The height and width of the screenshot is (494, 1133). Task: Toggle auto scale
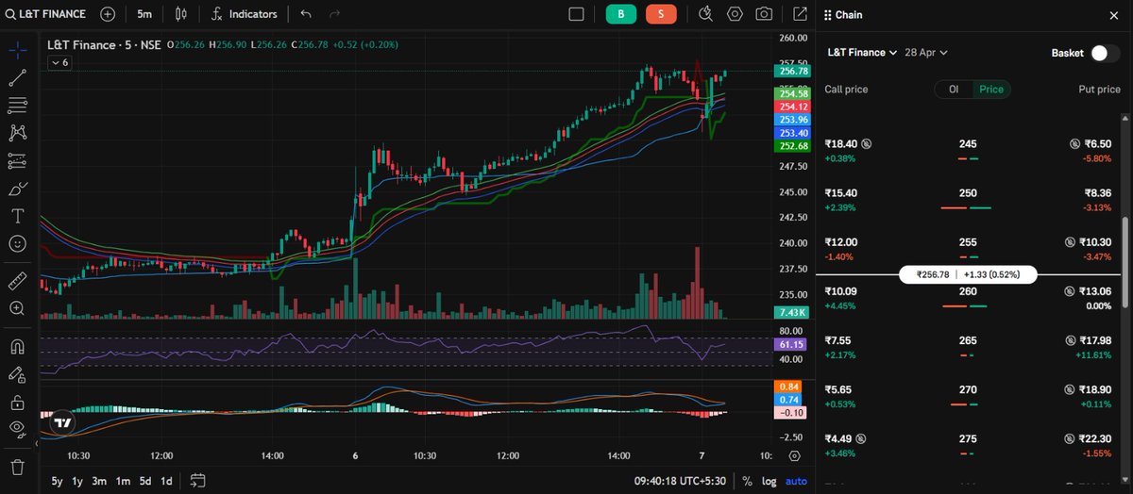(796, 481)
